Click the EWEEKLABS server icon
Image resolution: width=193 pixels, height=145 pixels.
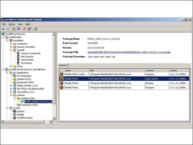pyautogui.click(x=7, y=37)
